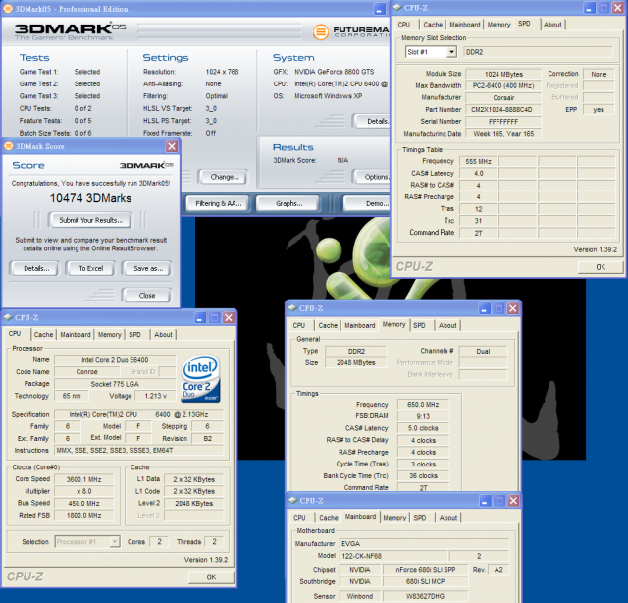Select CPU tab in CPU-Z SPD window
This screenshot has height=603, width=628.
point(404,25)
